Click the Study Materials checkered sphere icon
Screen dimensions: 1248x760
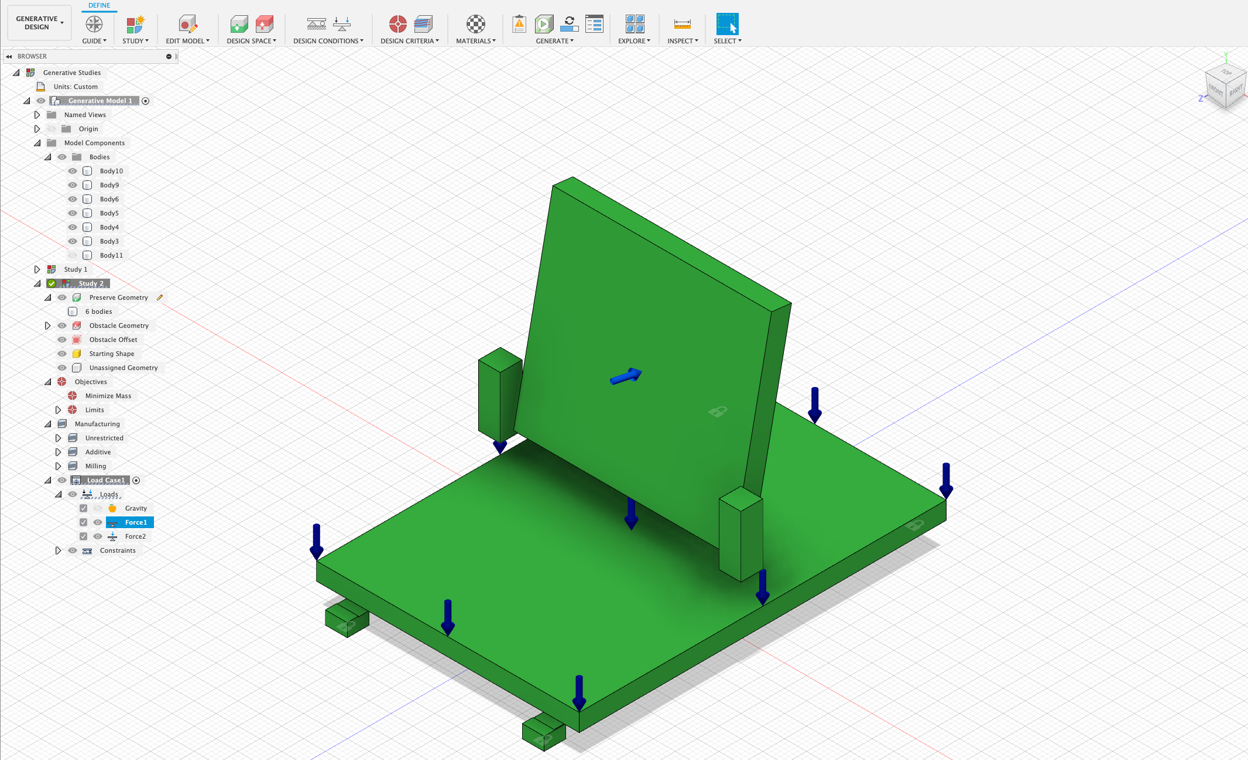[x=475, y=25]
